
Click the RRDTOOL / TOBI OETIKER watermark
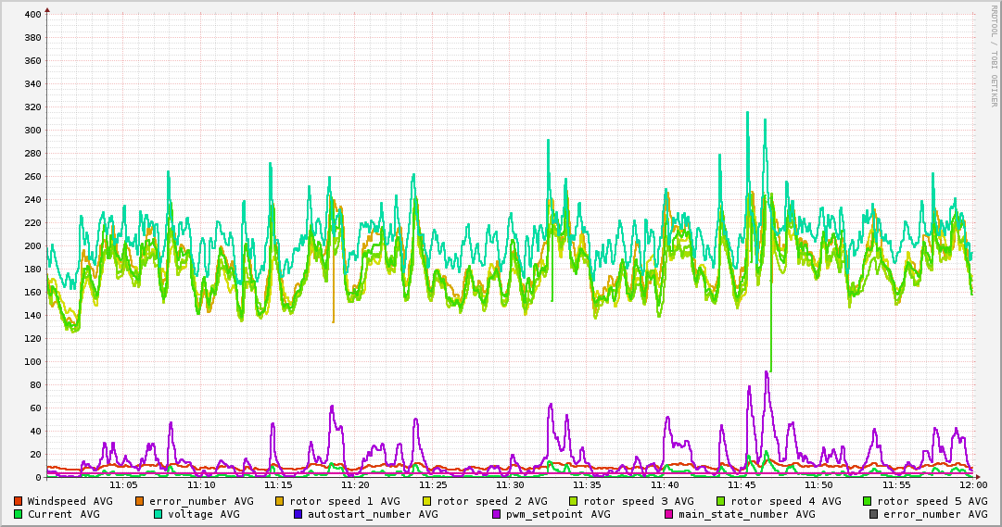coord(994,56)
